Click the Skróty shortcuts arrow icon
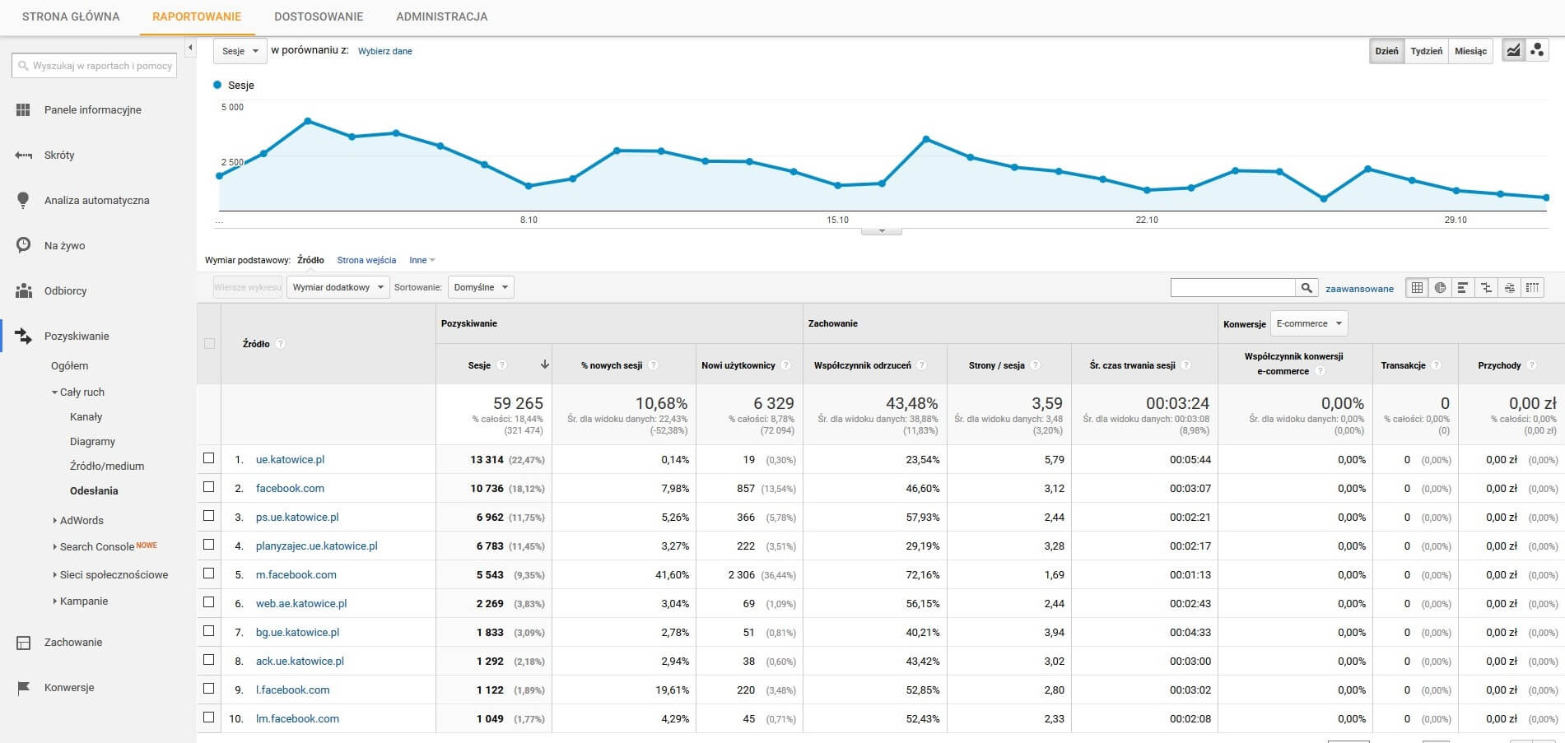Screen dimensions: 1565x743 click(x=23, y=155)
